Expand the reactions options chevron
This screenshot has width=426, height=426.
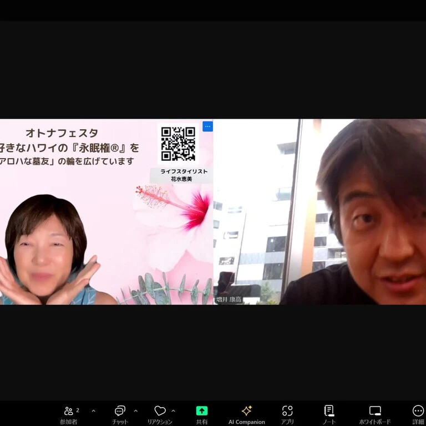click(x=173, y=411)
